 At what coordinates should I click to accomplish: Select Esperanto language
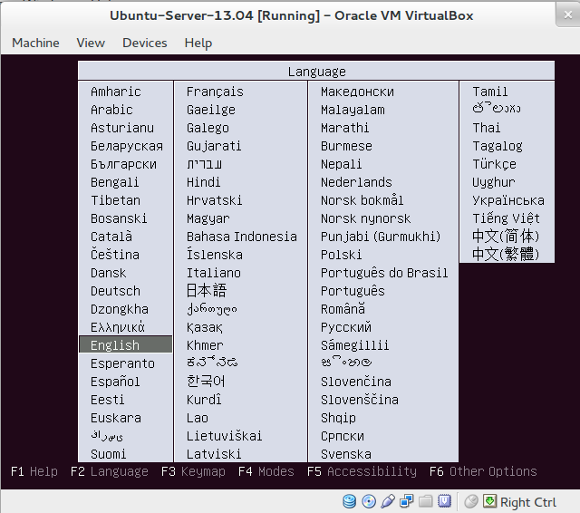(x=122, y=363)
